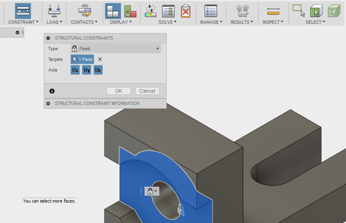
Task: Click the Structural Constraint toolbar icon
Action: [23, 11]
